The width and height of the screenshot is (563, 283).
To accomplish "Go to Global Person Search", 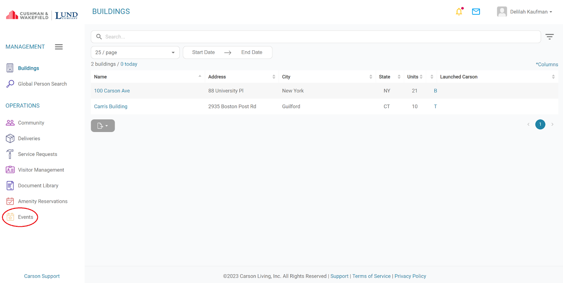I will pos(42,84).
